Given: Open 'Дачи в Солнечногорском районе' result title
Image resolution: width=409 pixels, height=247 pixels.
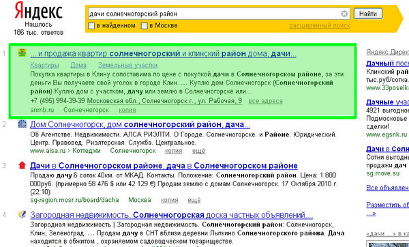Looking at the screenshot, I should (x=164, y=166).
